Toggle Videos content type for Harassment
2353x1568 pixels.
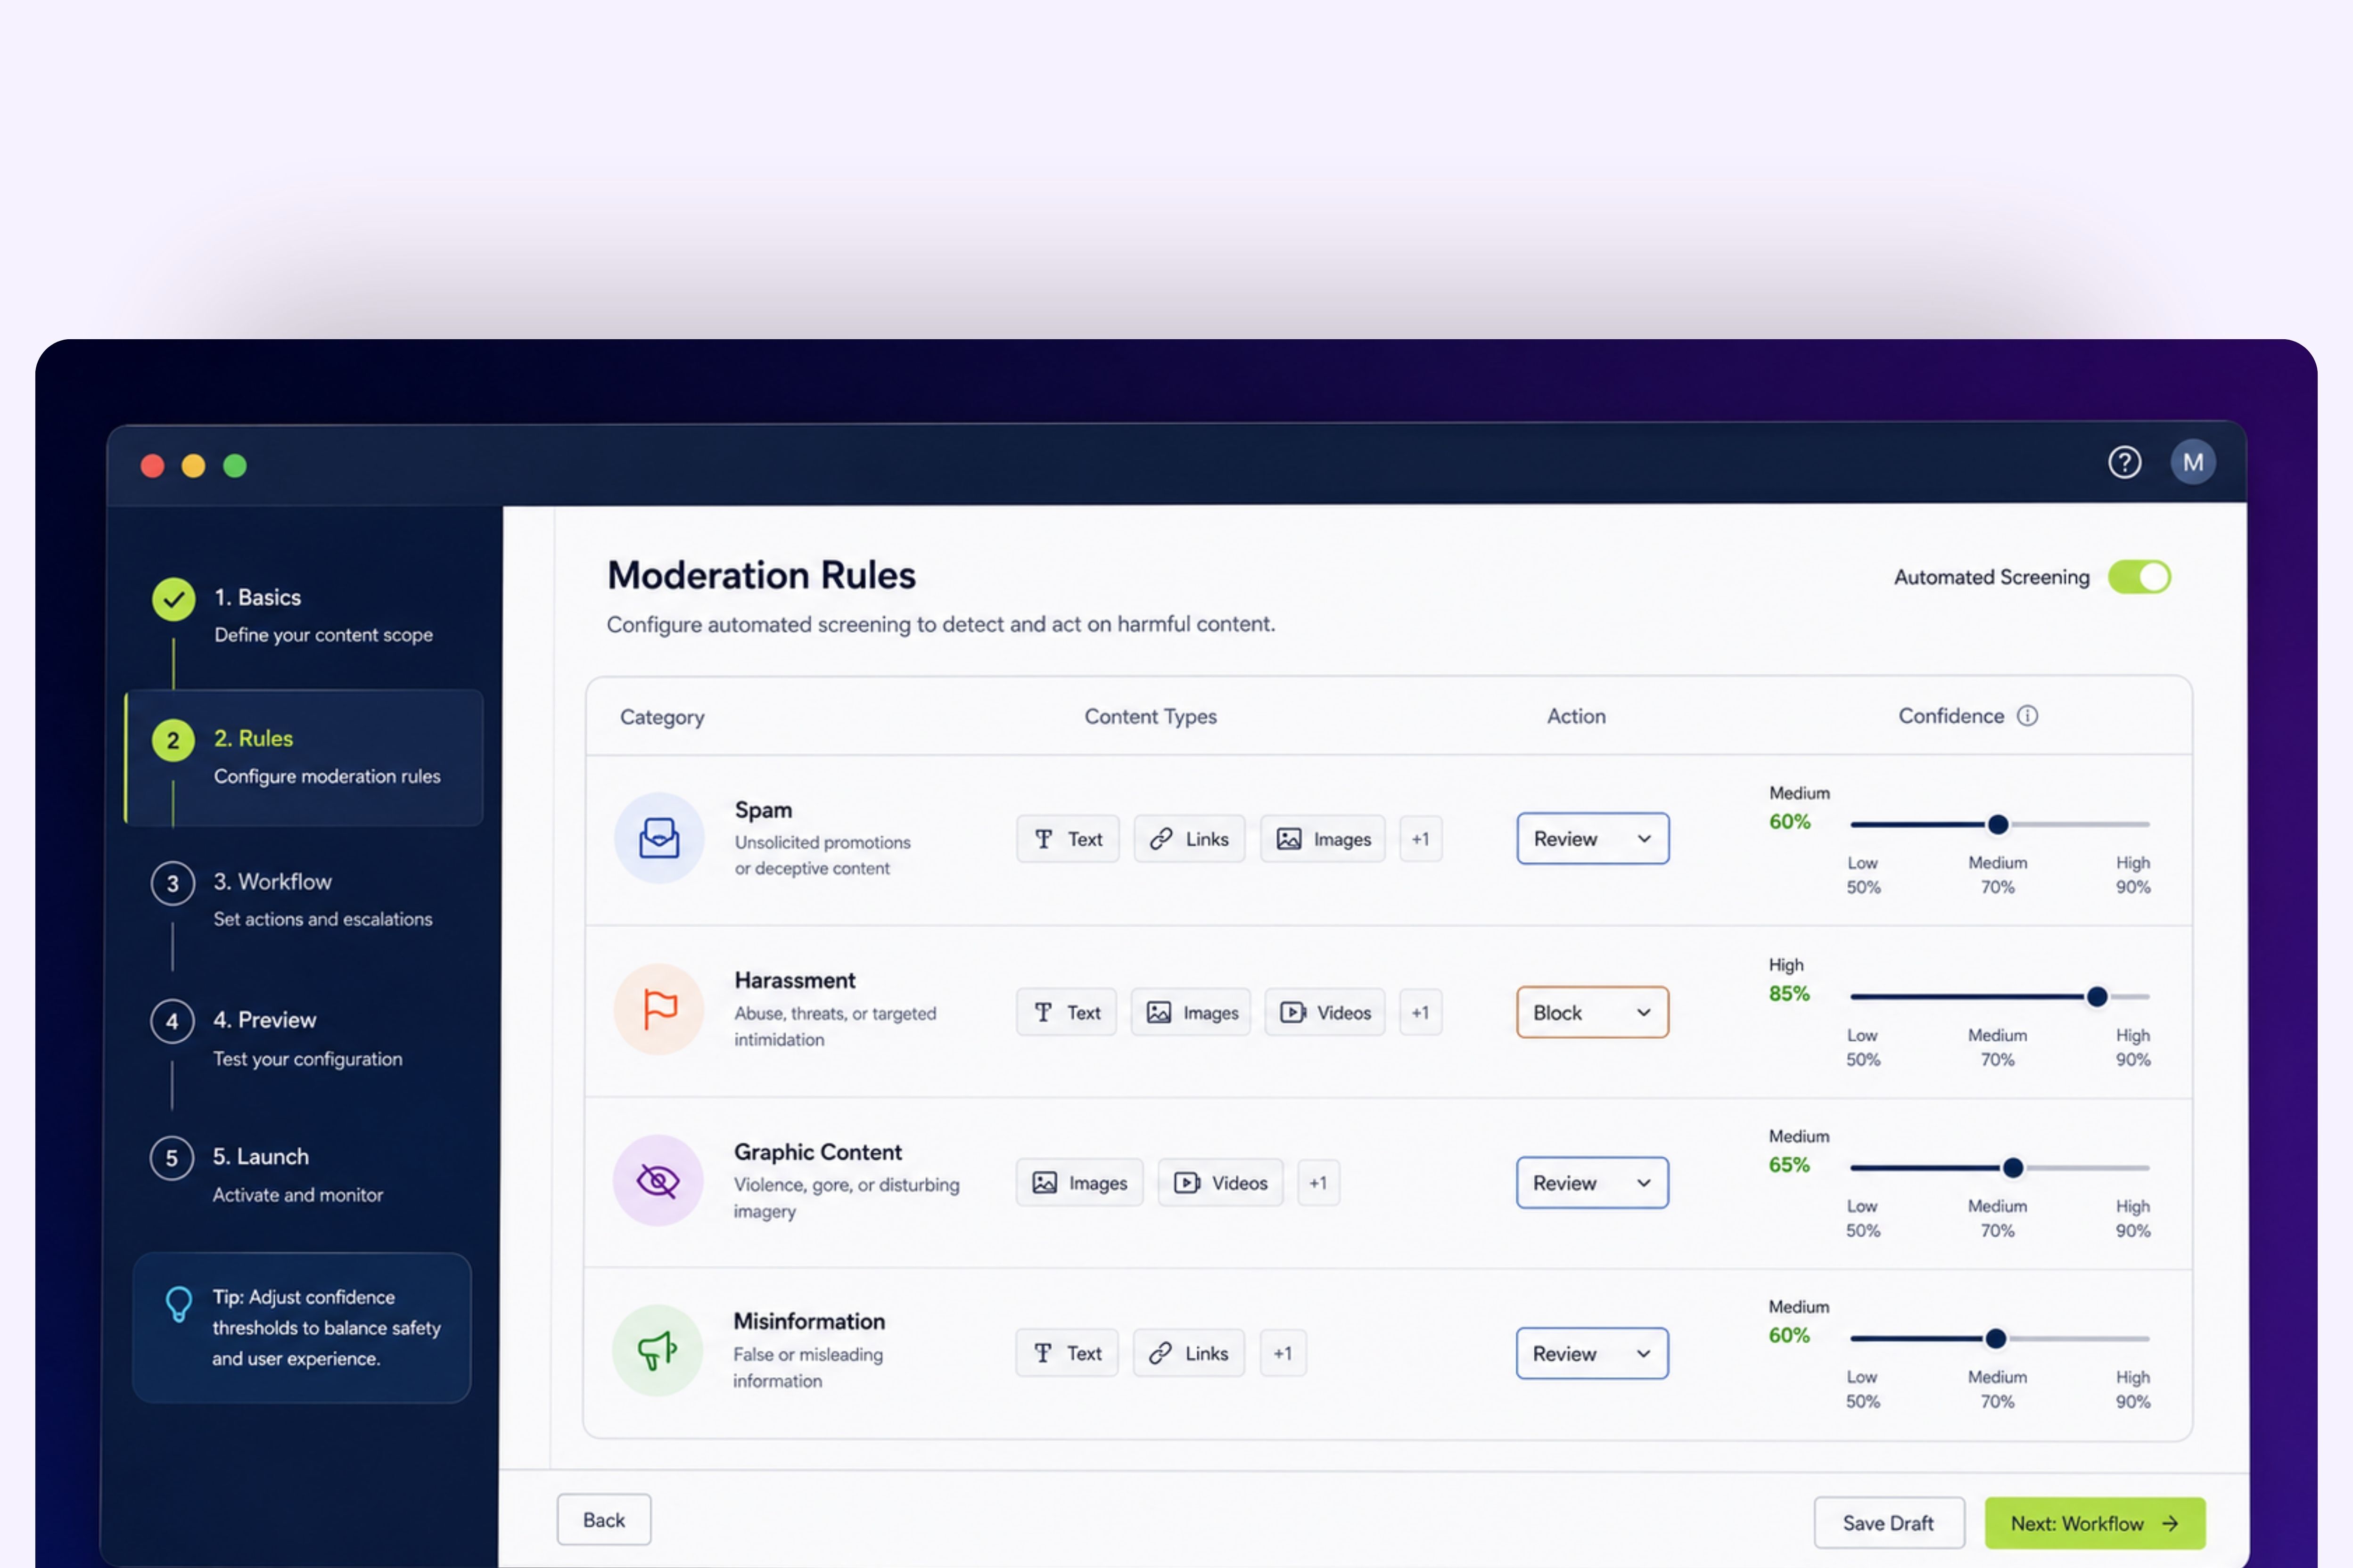[1325, 1012]
